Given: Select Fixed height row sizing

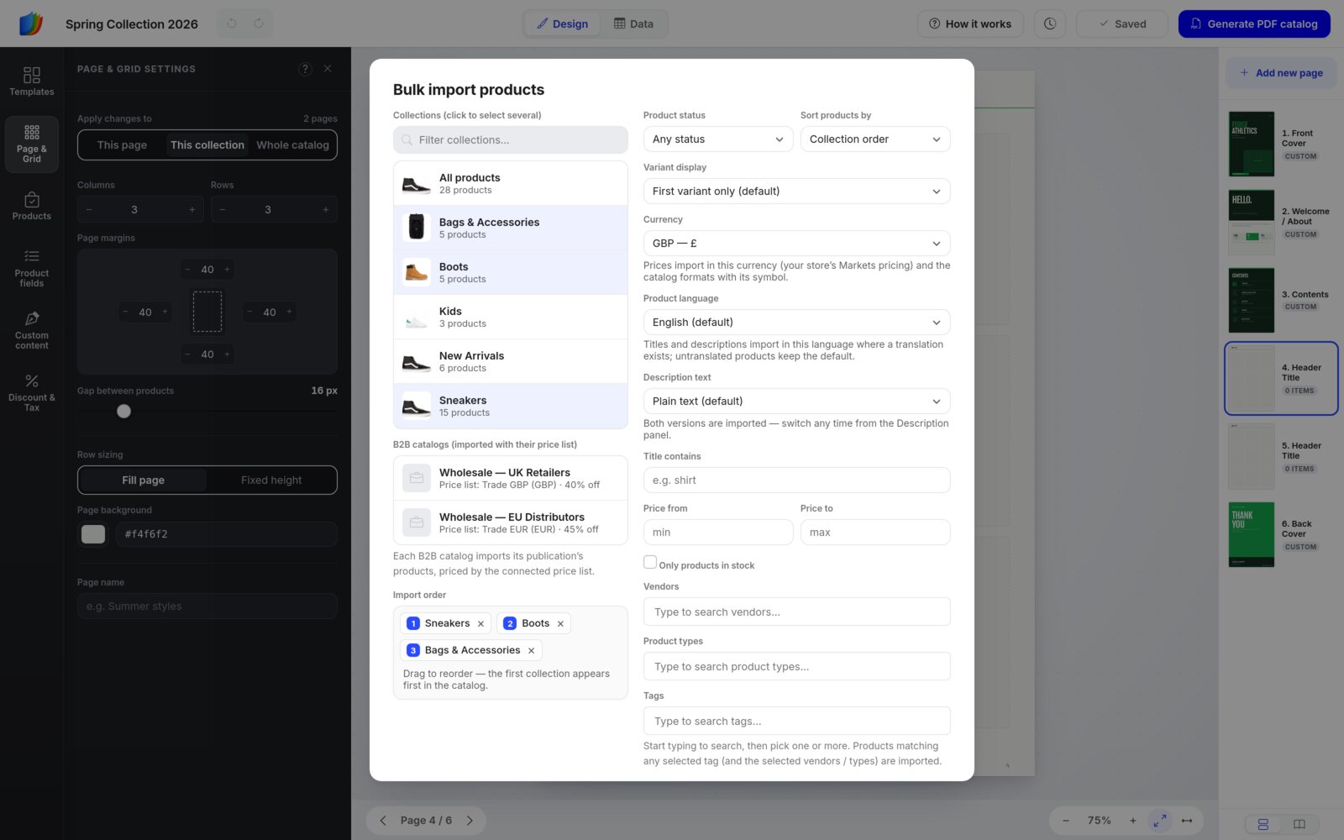Looking at the screenshot, I should point(271,480).
